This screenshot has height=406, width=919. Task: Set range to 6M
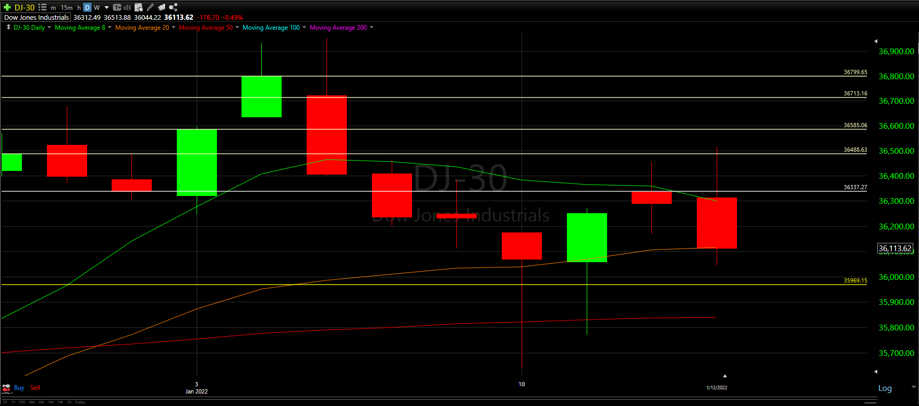pos(32,402)
